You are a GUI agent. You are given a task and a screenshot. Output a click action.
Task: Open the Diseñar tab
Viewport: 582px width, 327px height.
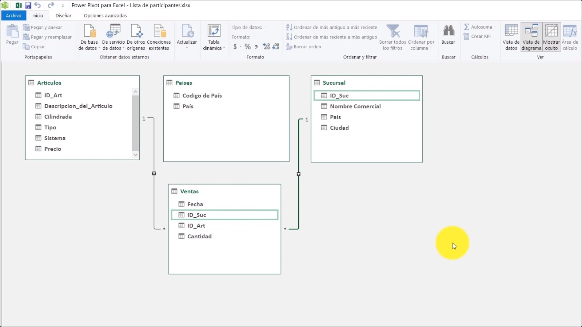[x=63, y=16]
